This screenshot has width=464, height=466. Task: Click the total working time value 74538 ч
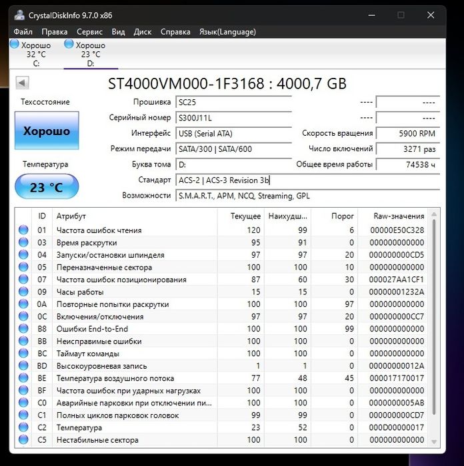pyautogui.click(x=408, y=164)
